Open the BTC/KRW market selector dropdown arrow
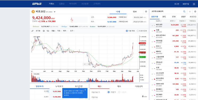 [55, 12]
